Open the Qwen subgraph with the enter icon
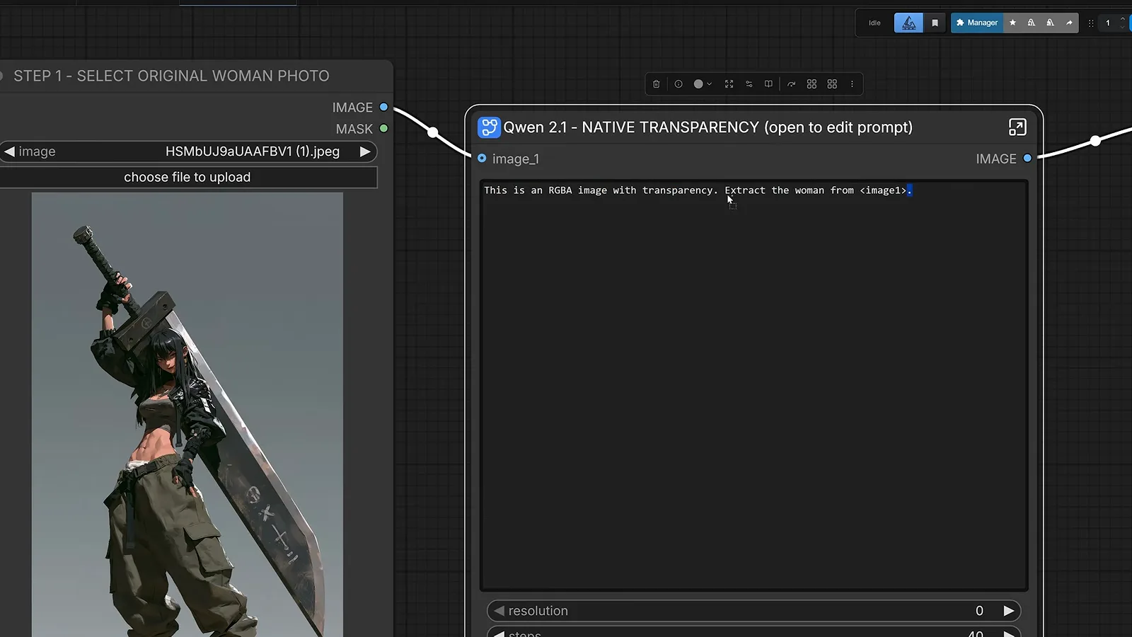The width and height of the screenshot is (1132, 637). [x=1017, y=127]
